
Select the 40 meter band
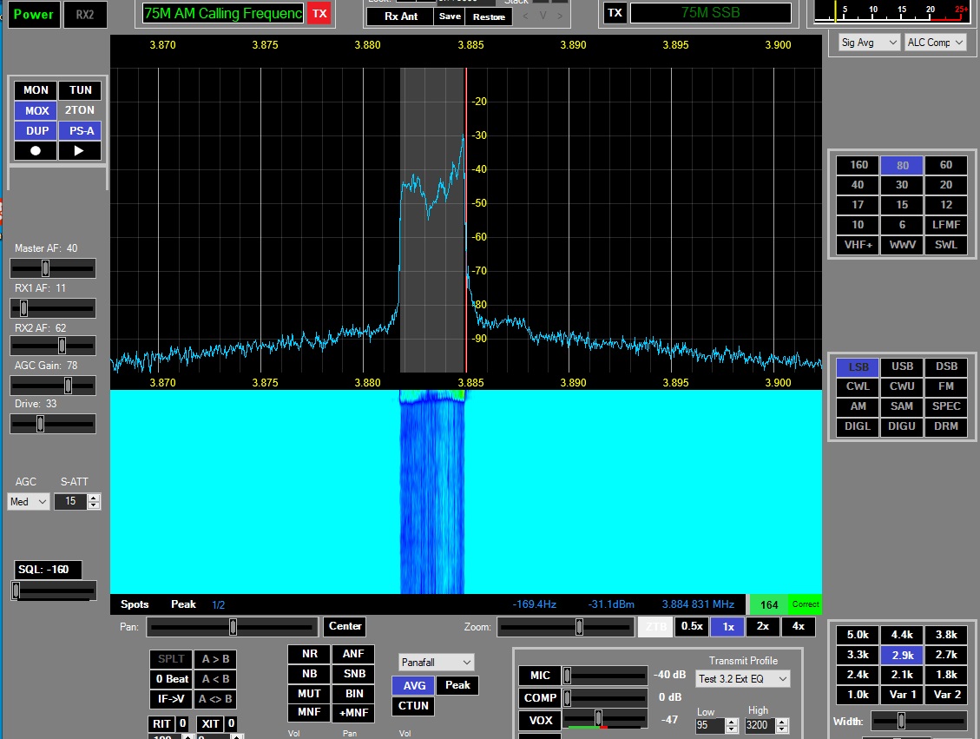tap(858, 185)
